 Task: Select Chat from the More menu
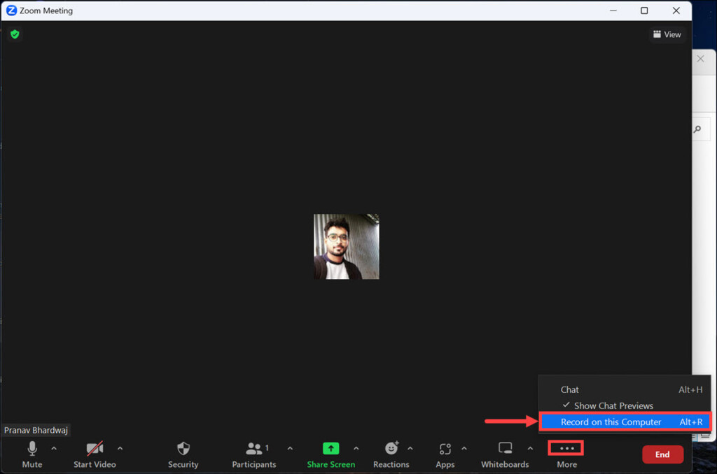(570, 389)
